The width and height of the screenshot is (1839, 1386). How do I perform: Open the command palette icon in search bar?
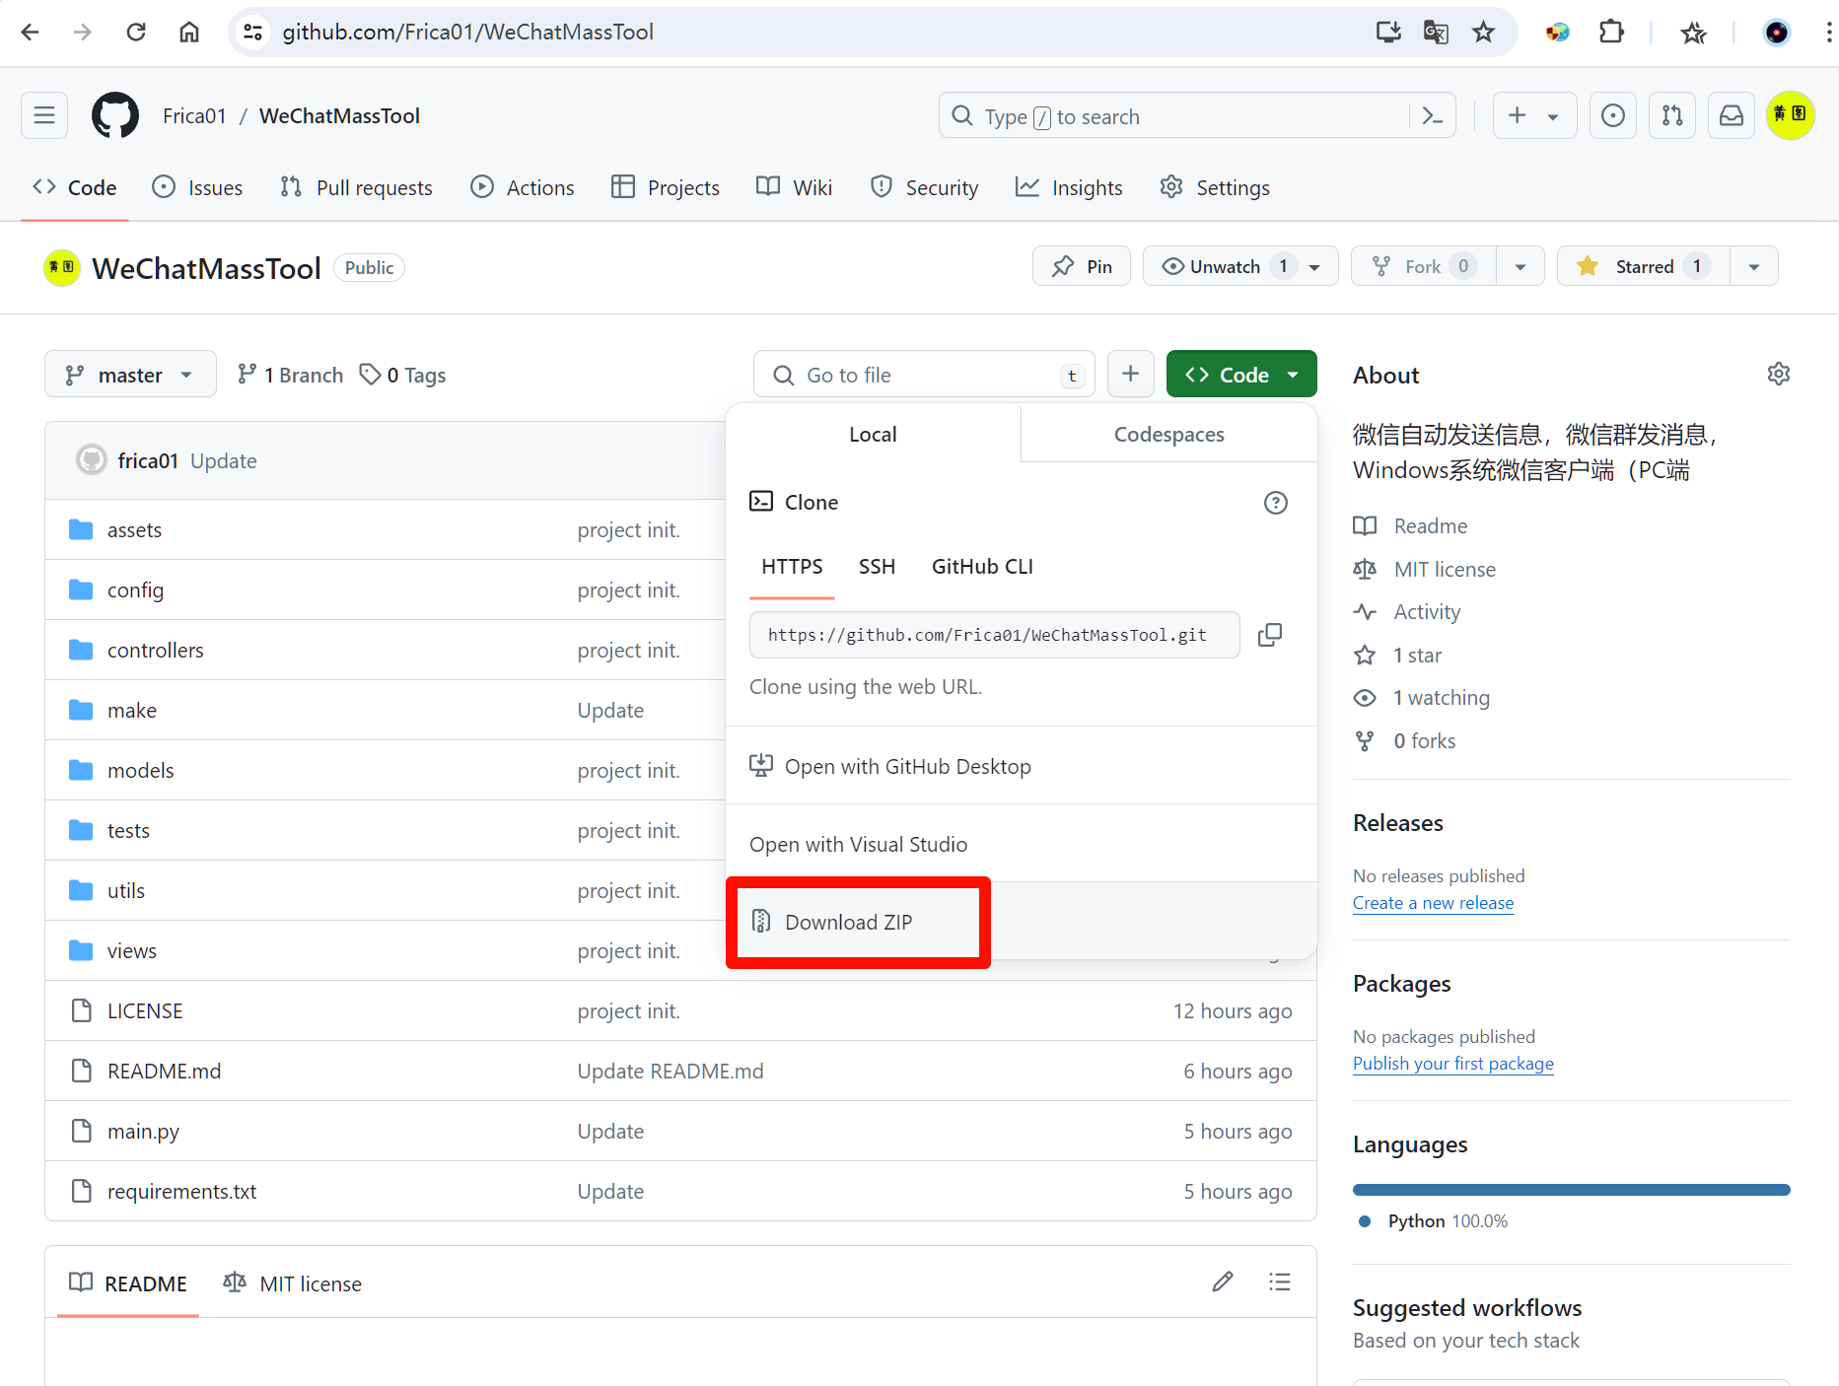coord(1432,116)
